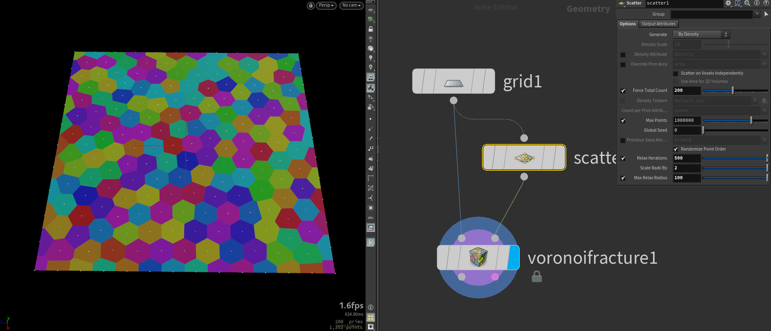
Task: Enable the Density Attribute checkbox
Action: (x=623, y=55)
